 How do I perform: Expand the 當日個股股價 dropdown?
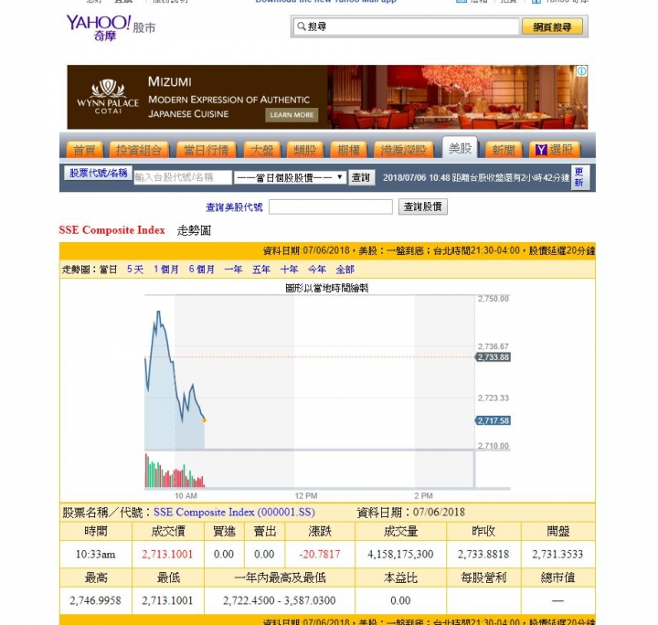(290, 177)
